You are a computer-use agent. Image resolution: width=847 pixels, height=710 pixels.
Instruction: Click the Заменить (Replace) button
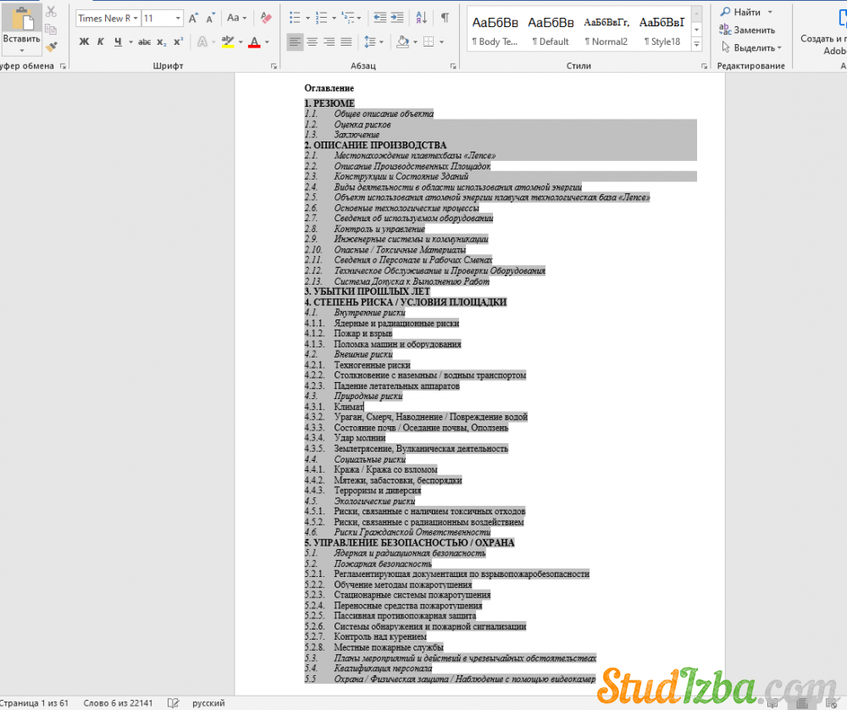(748, 31)
